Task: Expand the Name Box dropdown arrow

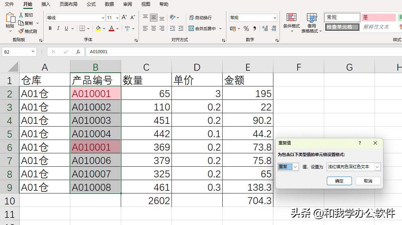Action: (33, 52)
